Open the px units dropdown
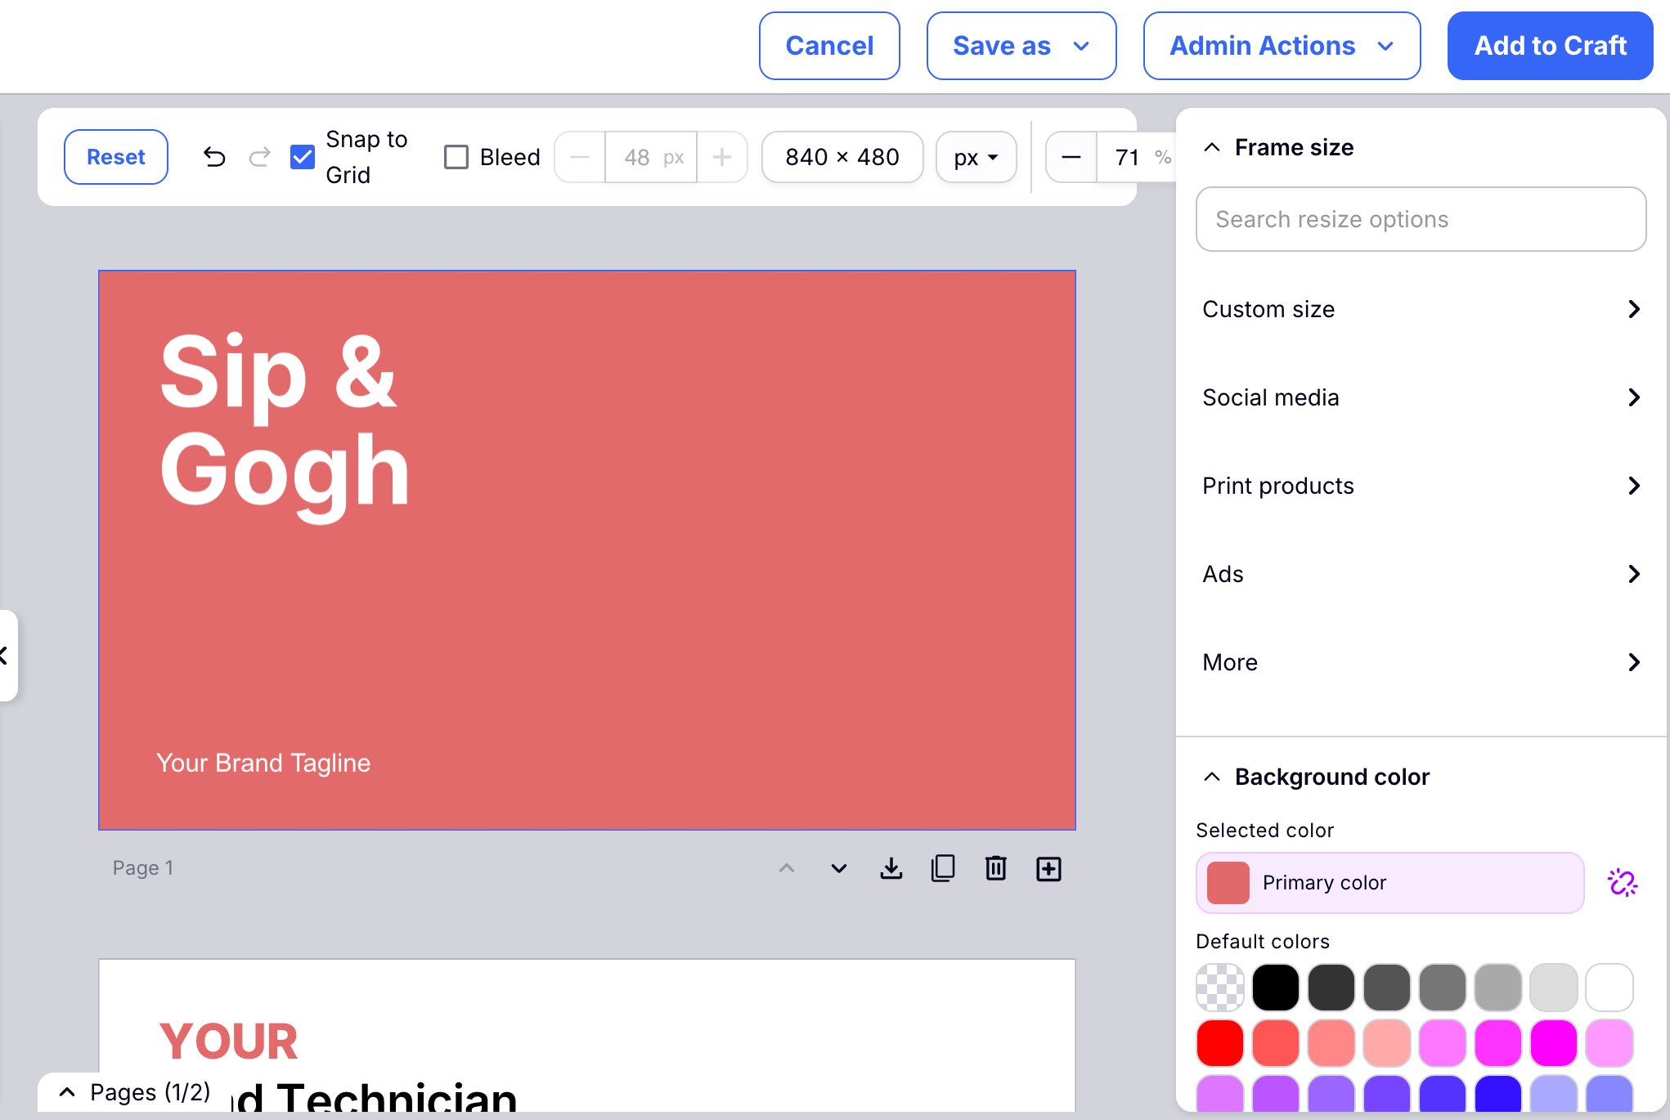The height and width of the screenshot is (1120, 1670). [976, 157]
